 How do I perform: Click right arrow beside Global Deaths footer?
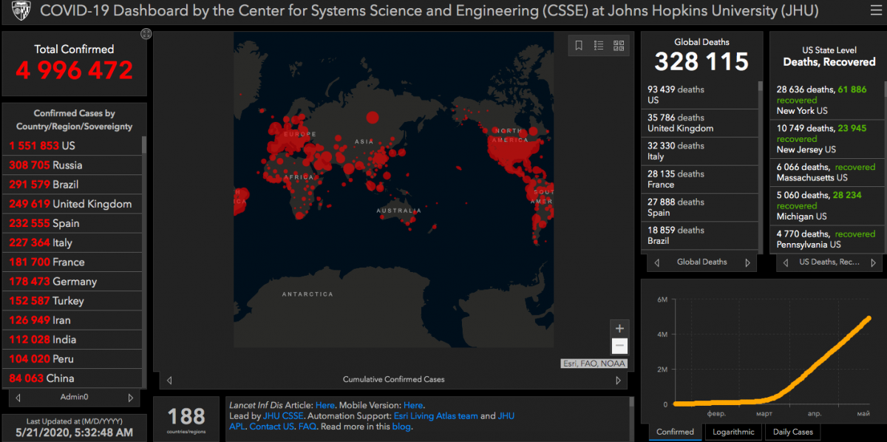(747, 262)
